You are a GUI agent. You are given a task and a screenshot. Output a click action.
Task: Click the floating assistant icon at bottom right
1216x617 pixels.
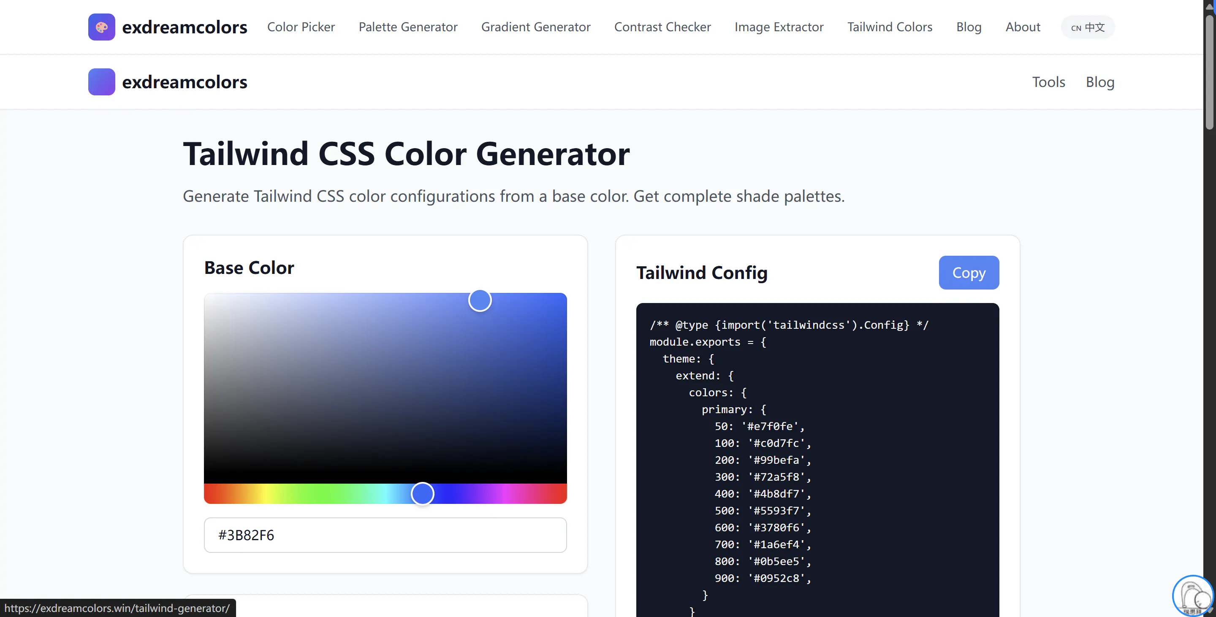click(x=1193, y=596)
